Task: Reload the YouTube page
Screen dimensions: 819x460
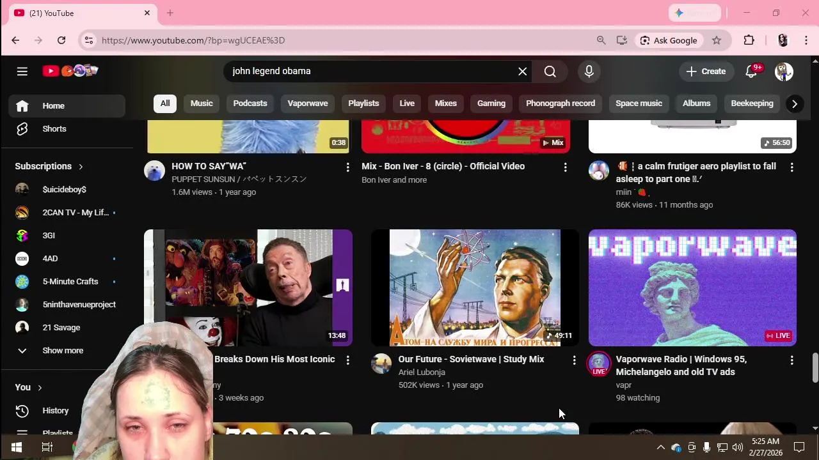Action: point(61,40)
